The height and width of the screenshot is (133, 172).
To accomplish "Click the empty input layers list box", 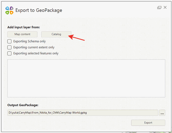I will pos(86,78).
